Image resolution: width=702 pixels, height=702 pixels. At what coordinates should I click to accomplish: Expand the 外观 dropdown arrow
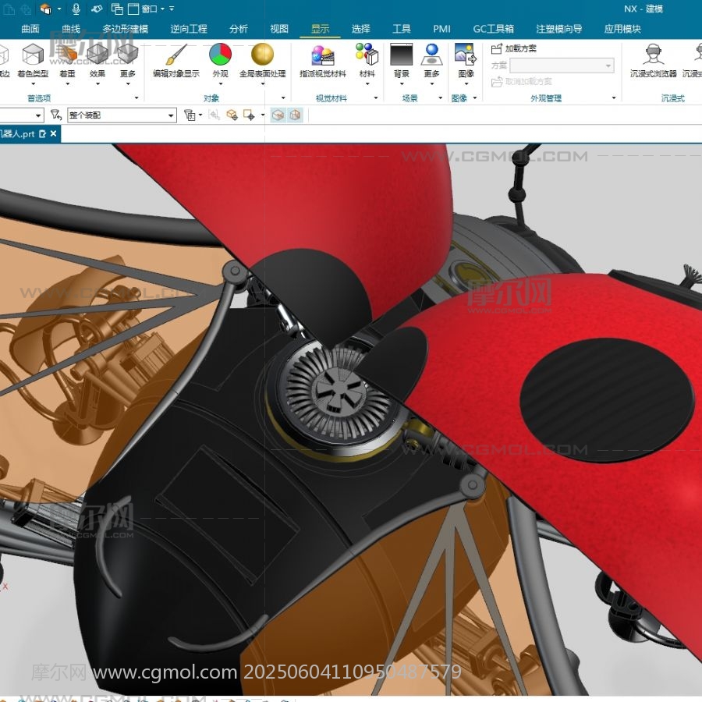(220, 83)
